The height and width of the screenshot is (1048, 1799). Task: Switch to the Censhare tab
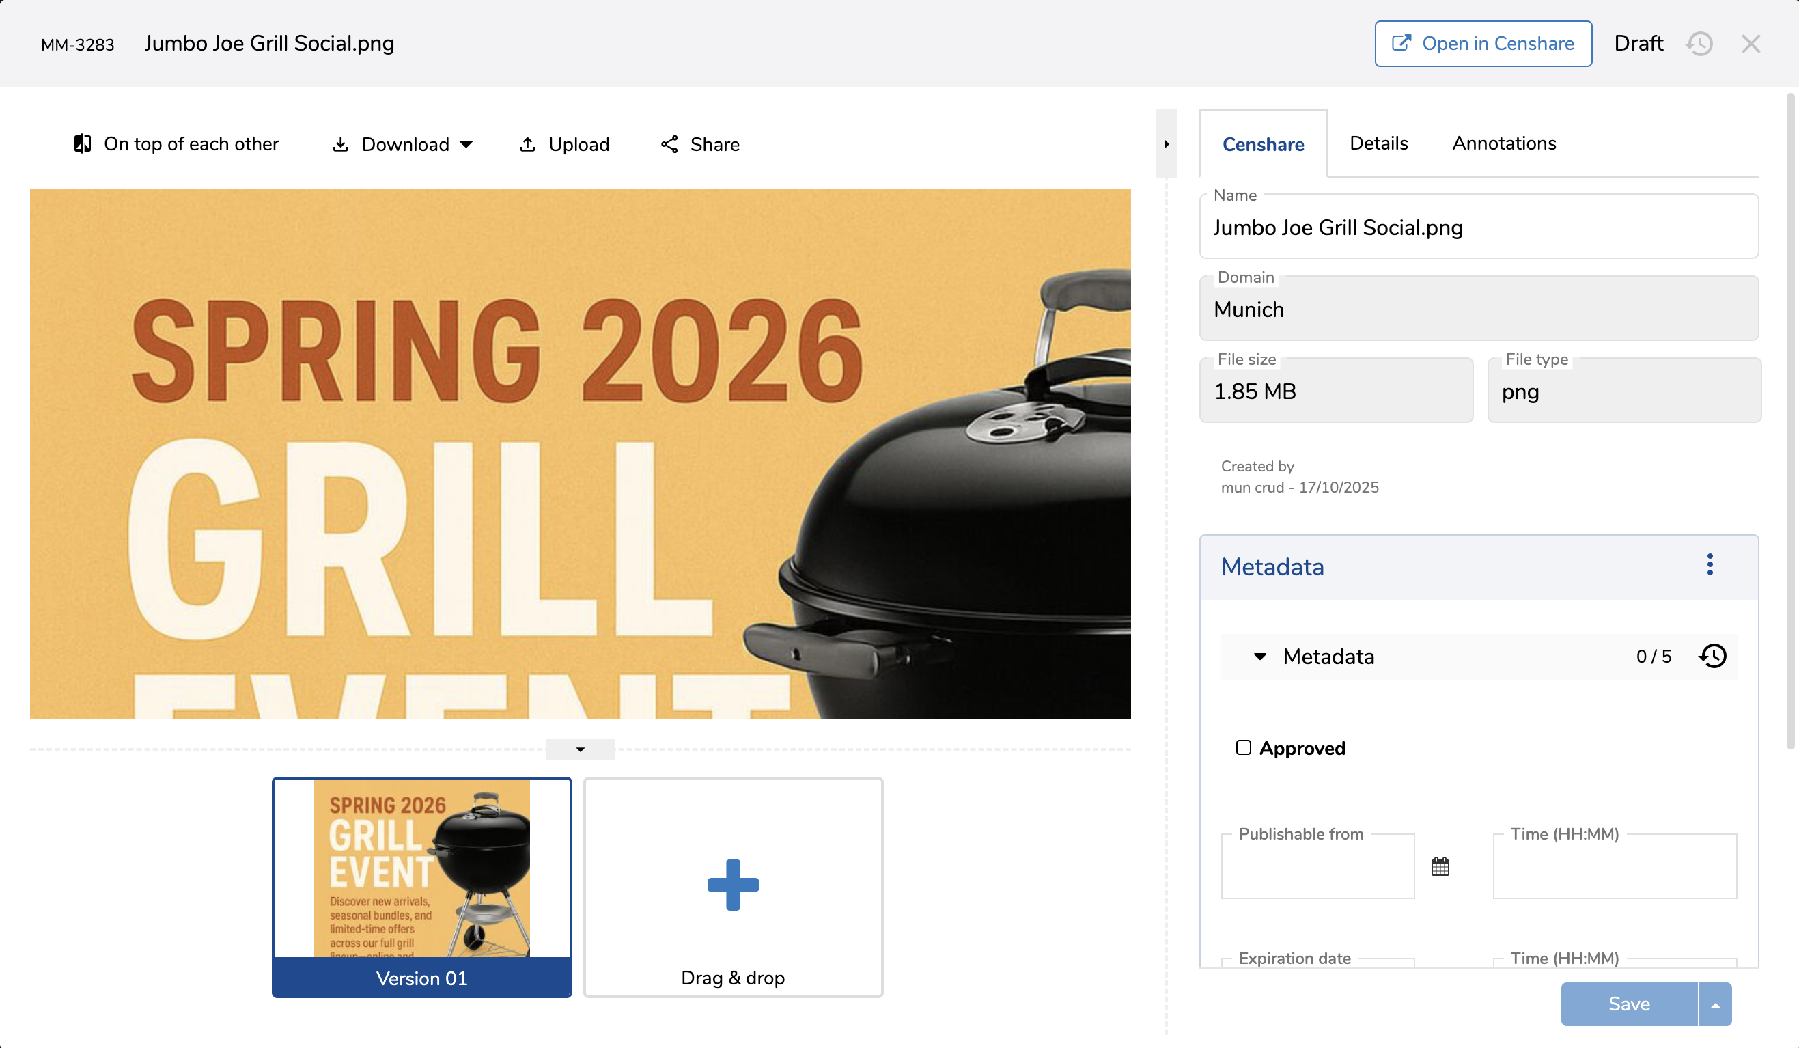click(x=1264, y=144)
